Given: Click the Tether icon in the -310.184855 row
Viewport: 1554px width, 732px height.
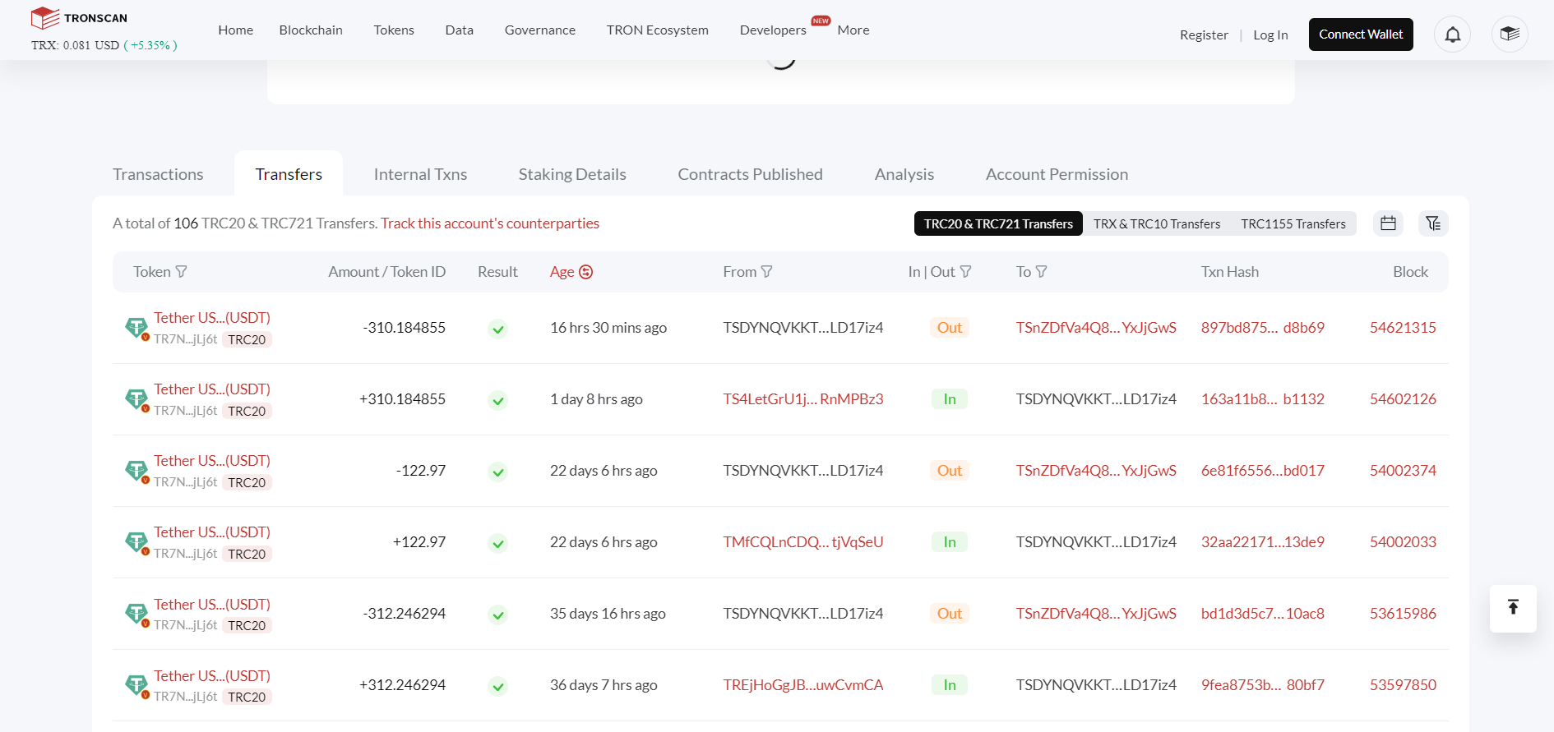Looking at the screenshot, I should pyautogui.click(x=136, y=329).
